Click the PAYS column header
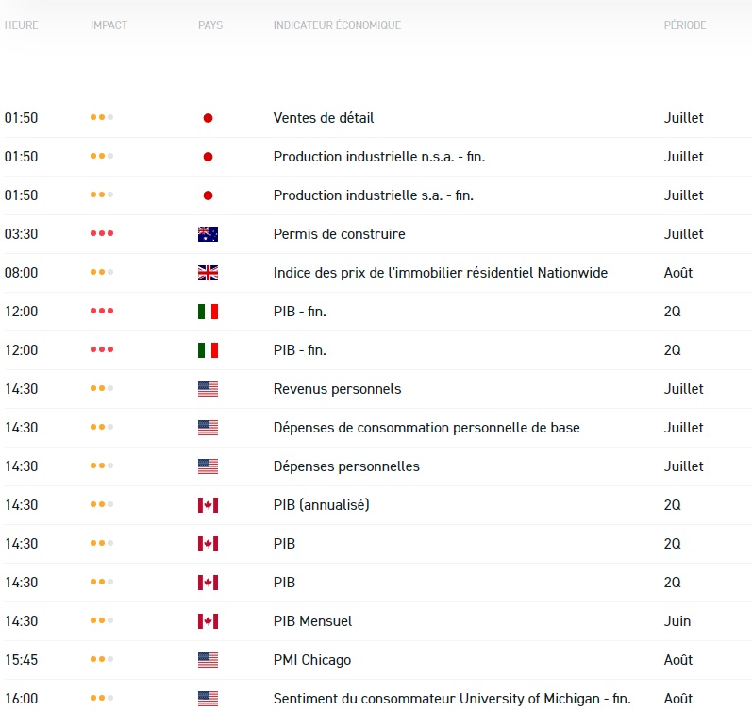This screenshot has height=728, width=752. 210,25
